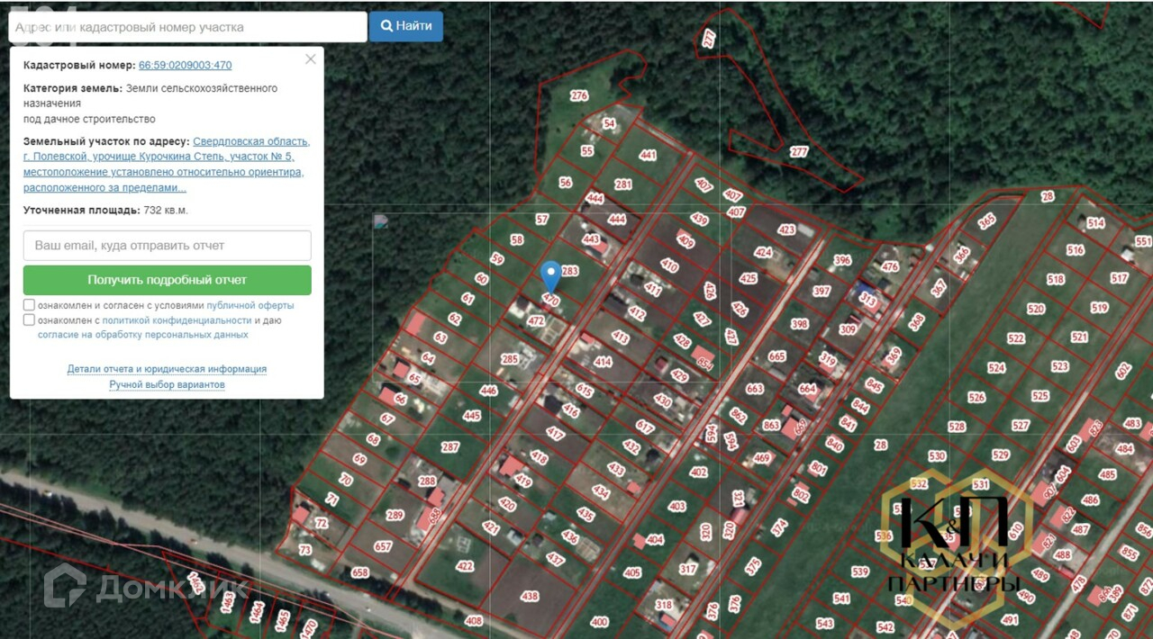Open the Ручной выбор вариантов link
This screenshot has height=639, width=1153.
[167, 384]
